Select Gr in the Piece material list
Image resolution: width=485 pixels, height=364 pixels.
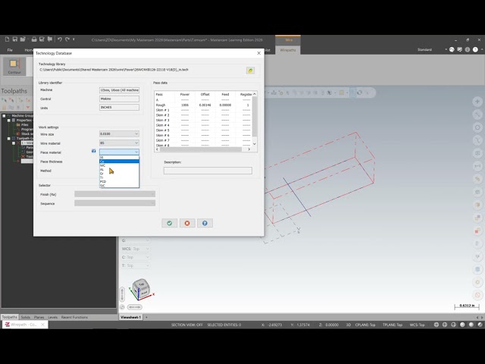coord(119,174)
